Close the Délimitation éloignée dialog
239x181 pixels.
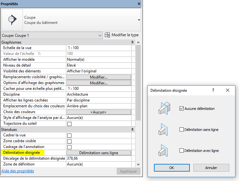[228, 90]
